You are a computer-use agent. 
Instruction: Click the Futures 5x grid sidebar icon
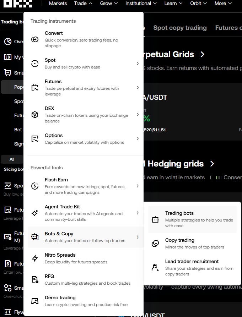coord(8,210)
